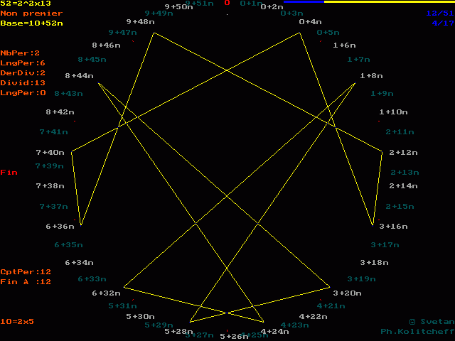
Task: Select the 13/51 fraction readout
Action: coord(439,13)
